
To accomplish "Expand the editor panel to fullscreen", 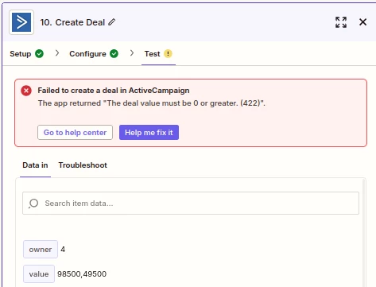I will pos(341,22).
